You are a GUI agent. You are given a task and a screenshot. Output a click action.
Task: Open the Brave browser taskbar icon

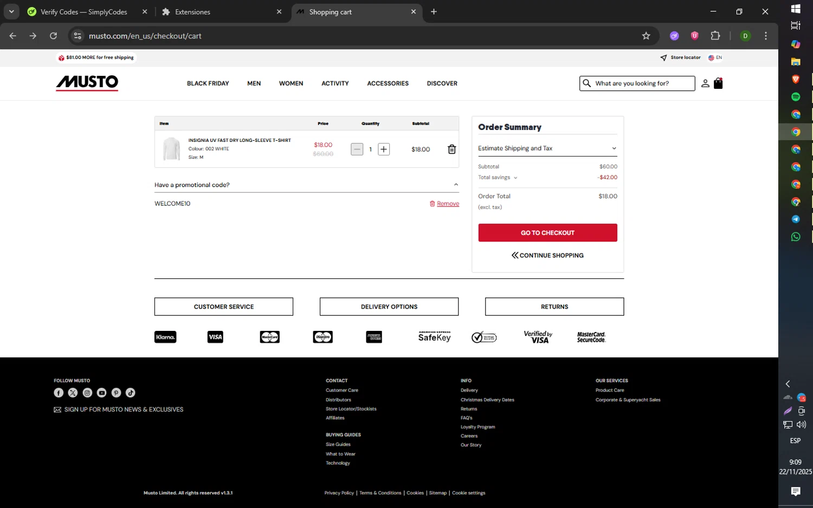pos(796,79)
